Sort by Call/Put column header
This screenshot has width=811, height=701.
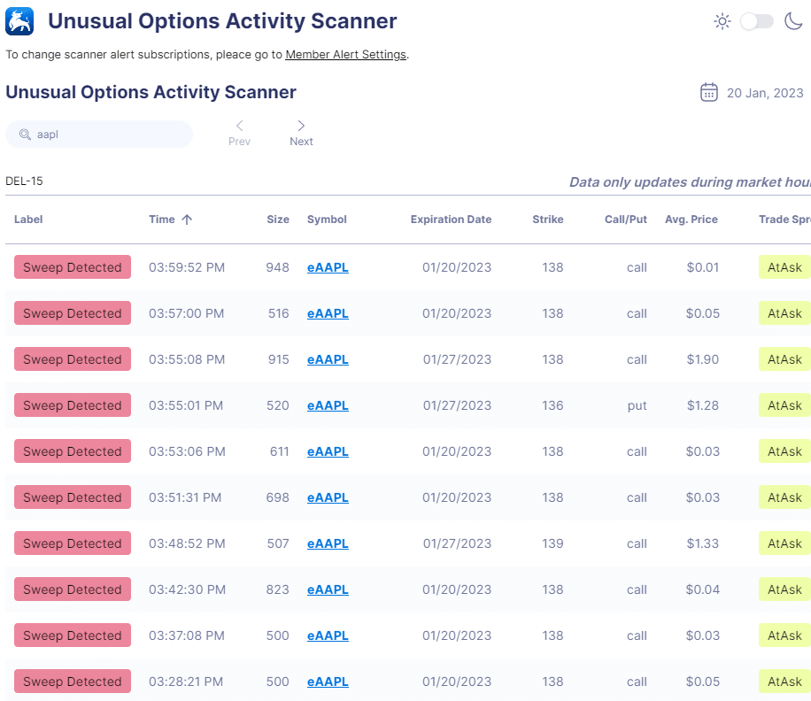tap(626, 220)
